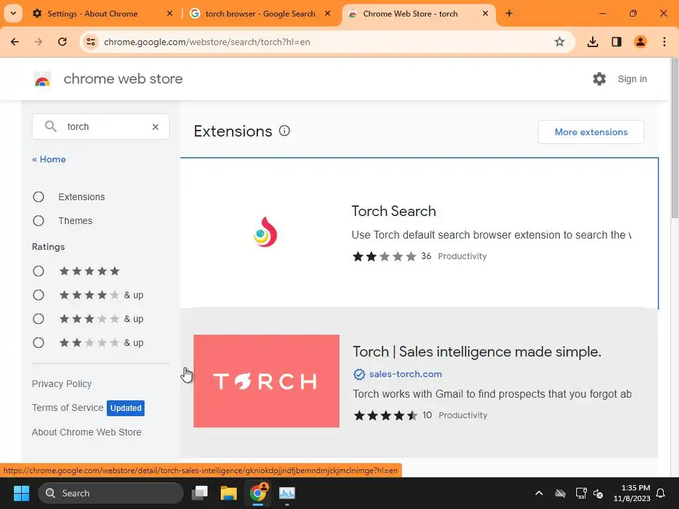Click Sign in
The image size is (679, 509).
[x=632, y=80]
